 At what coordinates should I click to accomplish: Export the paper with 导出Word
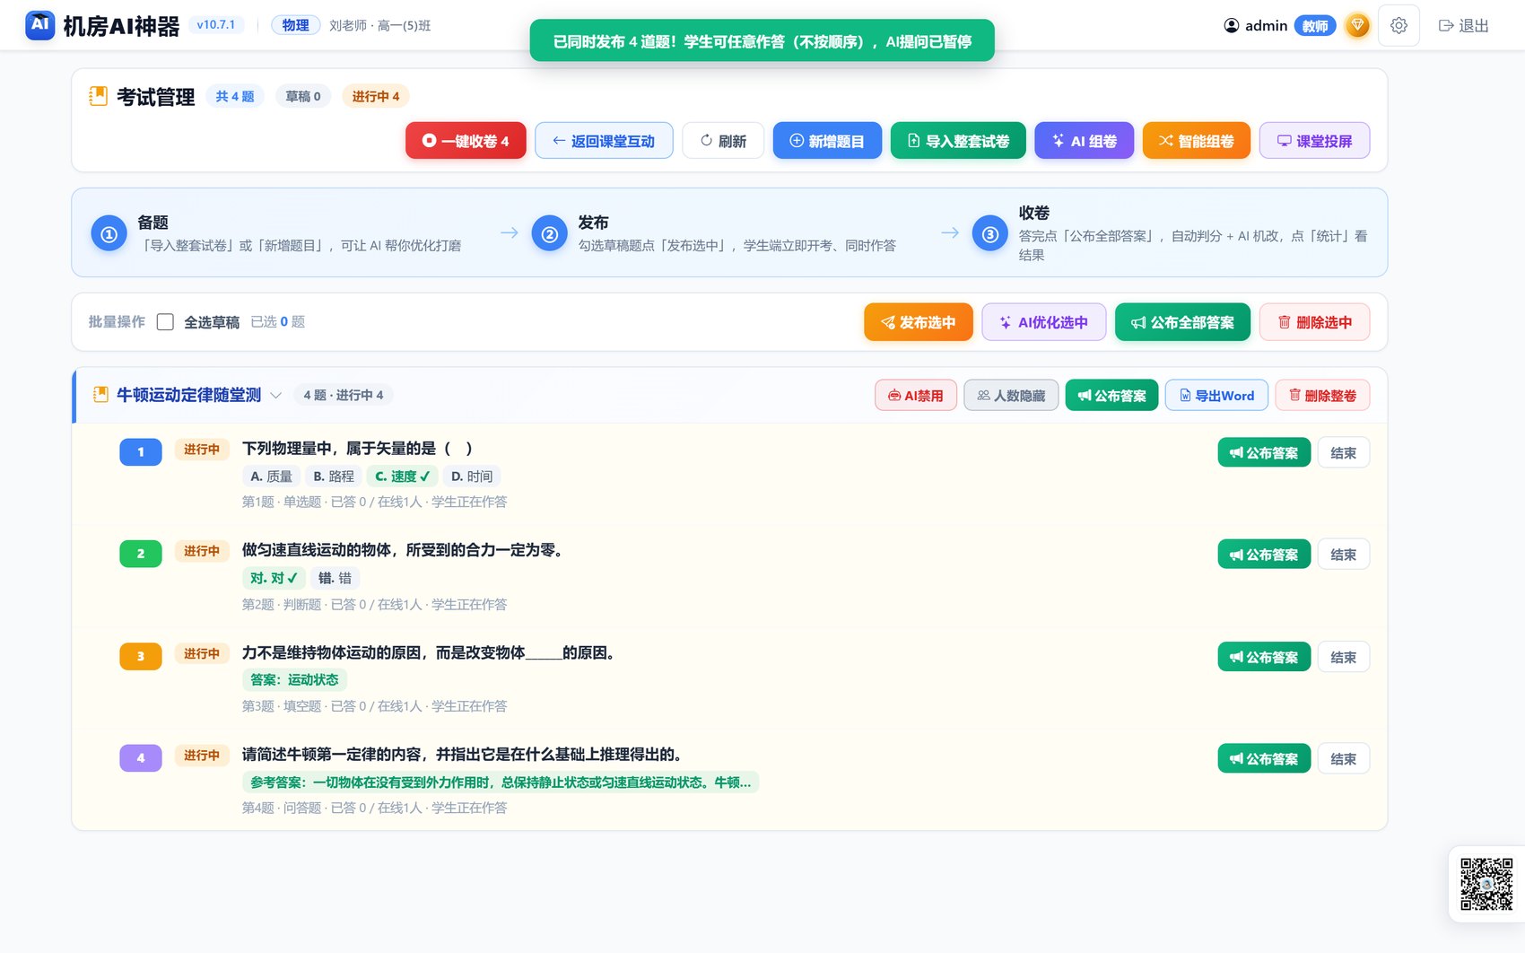(1216, 396)
